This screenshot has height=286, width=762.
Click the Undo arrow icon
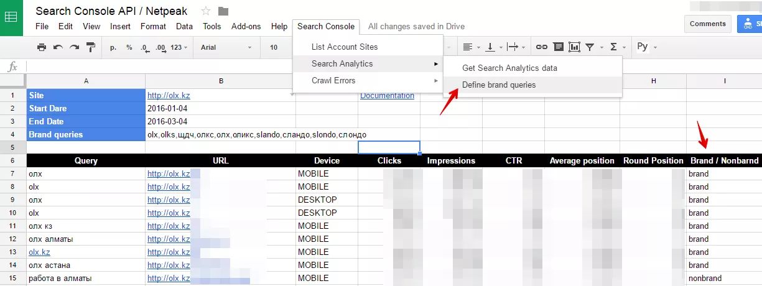(58, 47)
